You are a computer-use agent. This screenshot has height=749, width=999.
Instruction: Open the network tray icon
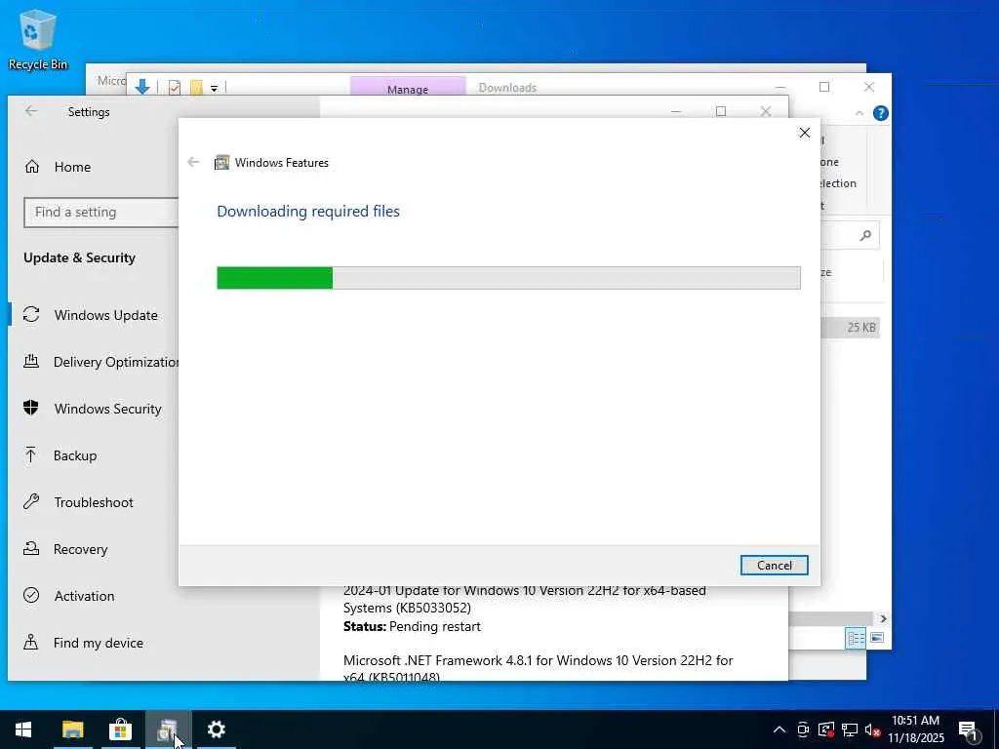[x=850, y=729]
